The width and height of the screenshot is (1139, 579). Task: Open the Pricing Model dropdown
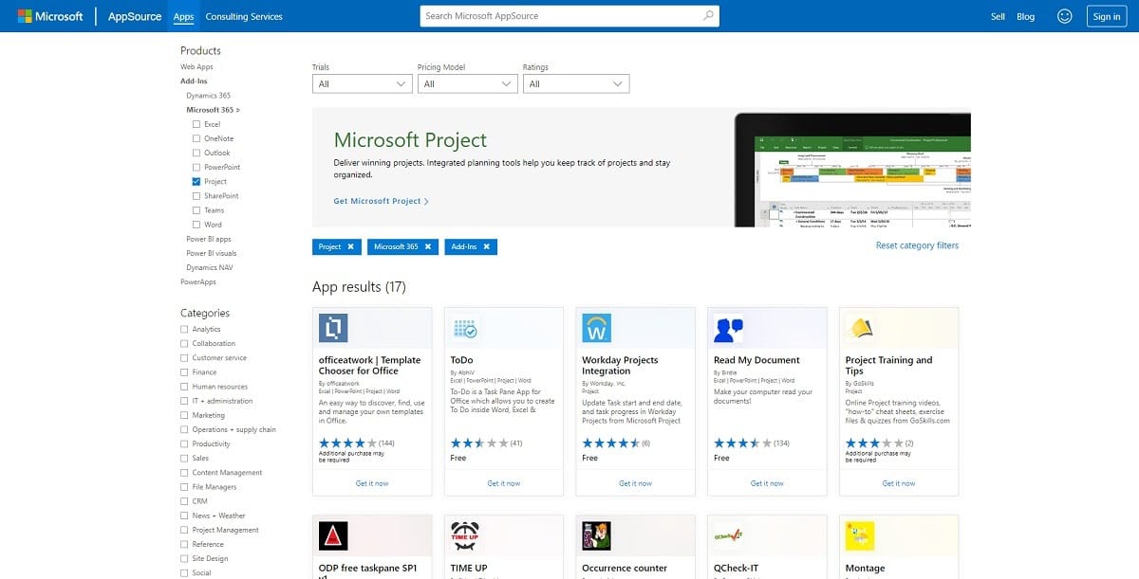(467, 83)
